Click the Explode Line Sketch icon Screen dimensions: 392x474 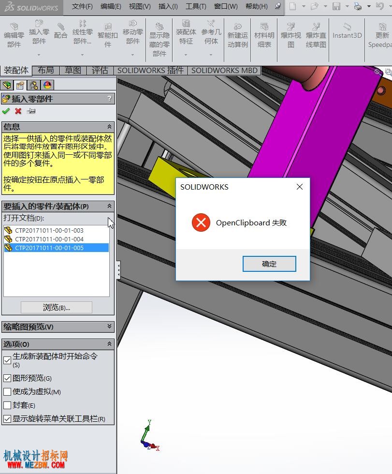(316, 26)
